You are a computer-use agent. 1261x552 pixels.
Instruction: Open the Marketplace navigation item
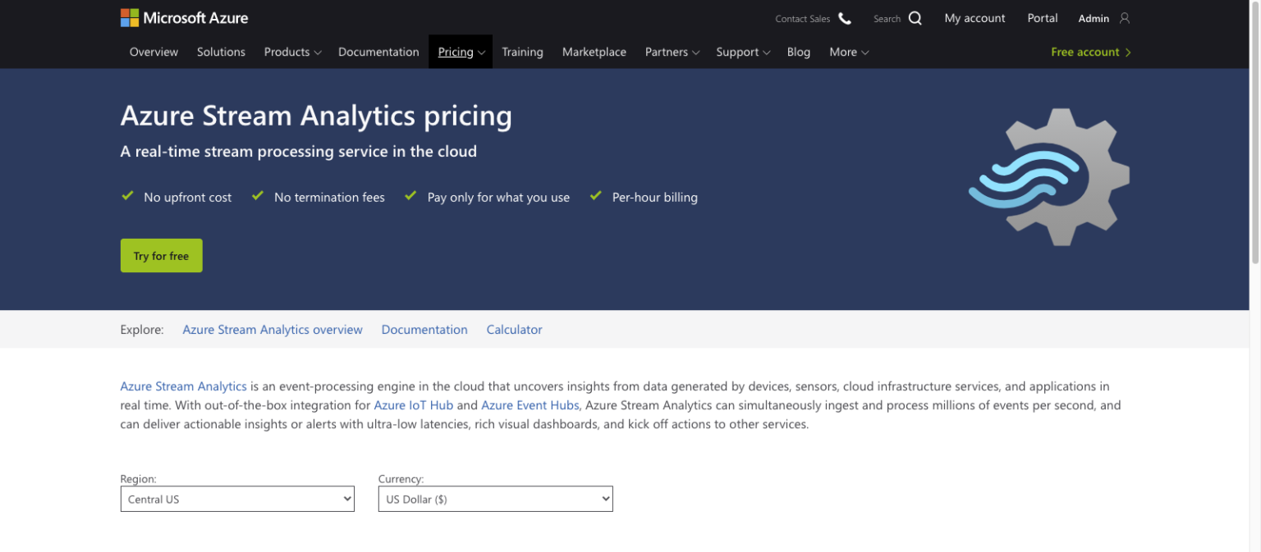click(594, 52)
